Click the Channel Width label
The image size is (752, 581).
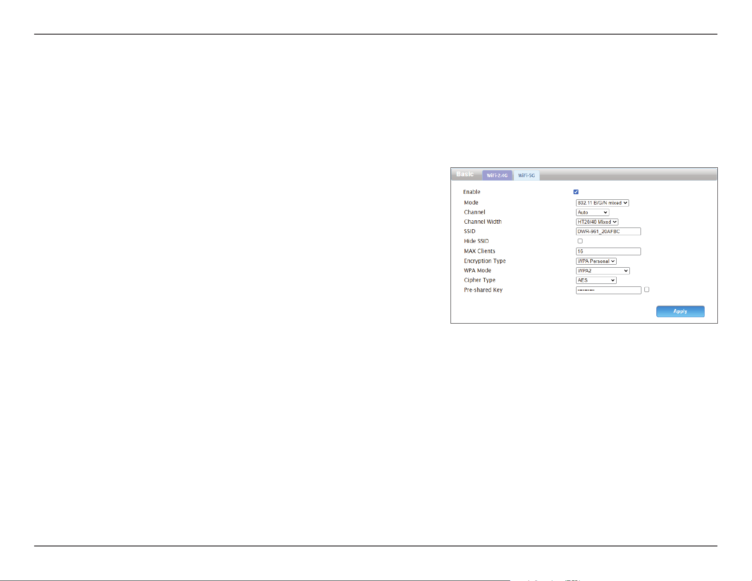click(483, 222)
